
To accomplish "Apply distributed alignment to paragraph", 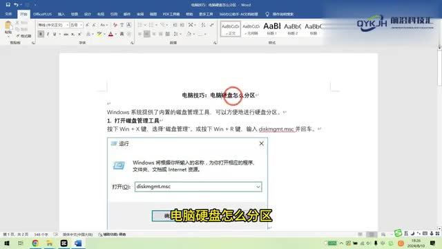I will click(168, 34).
